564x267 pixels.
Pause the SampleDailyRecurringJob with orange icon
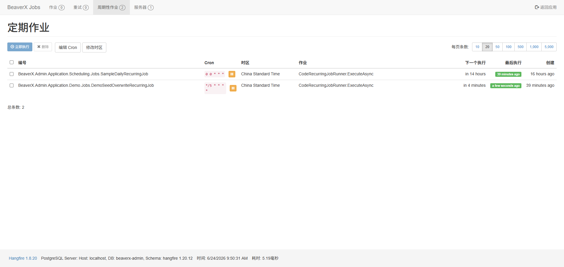pos(232,74)
